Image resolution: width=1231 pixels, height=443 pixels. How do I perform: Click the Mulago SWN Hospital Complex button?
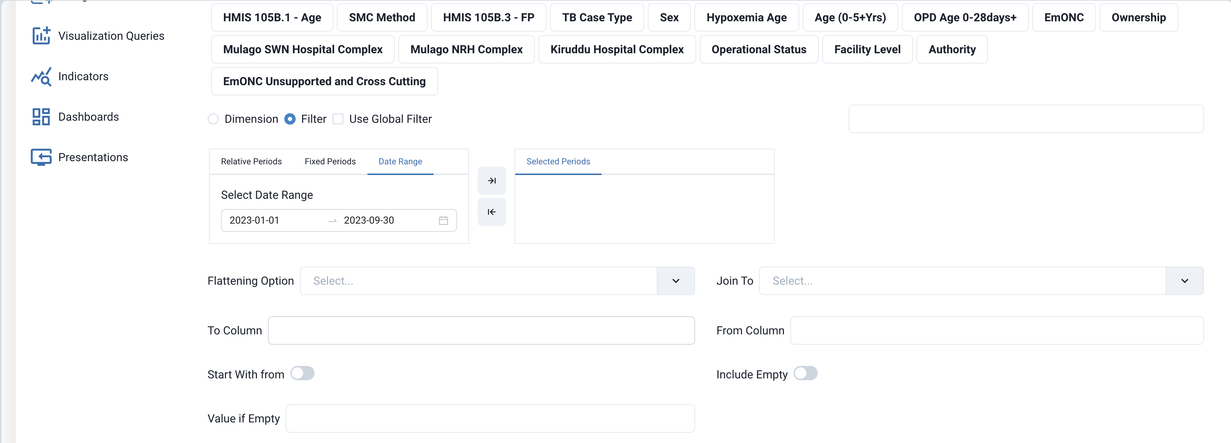coord(302,49)
